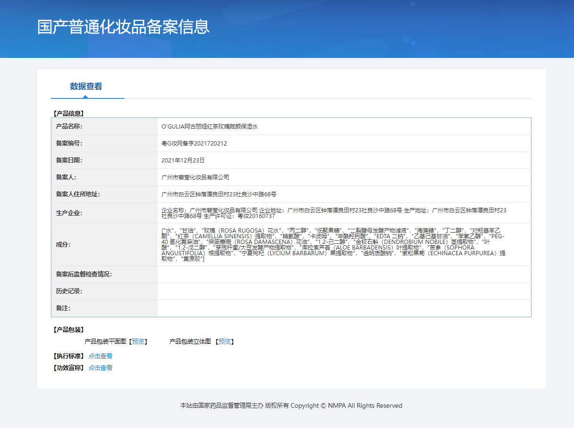The image size is (574, 428).
Task: Switch to the 数据查看 tab
Action: 86,86
